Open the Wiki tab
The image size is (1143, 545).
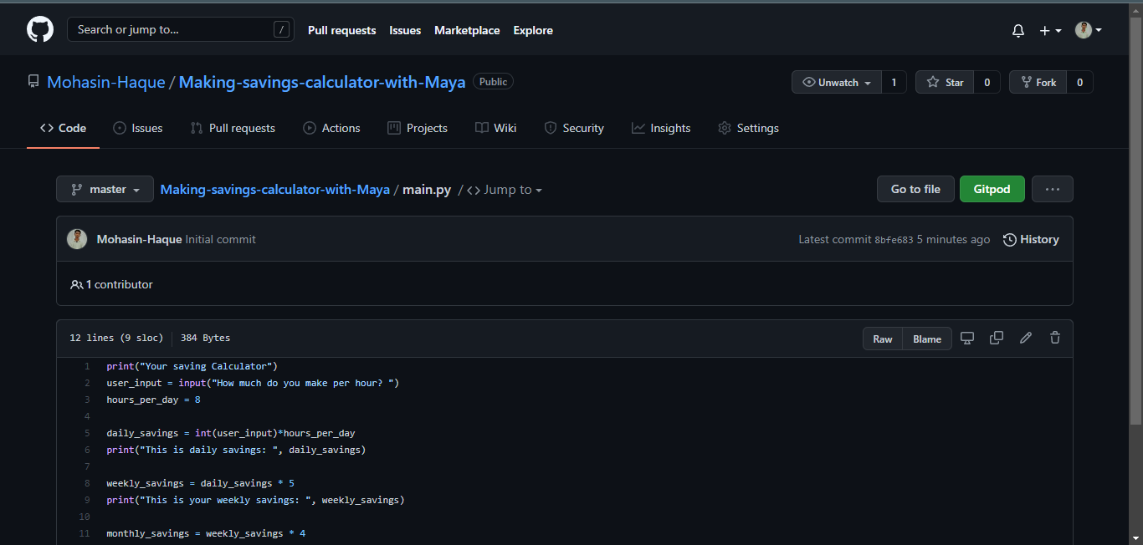tap(496, 128)
